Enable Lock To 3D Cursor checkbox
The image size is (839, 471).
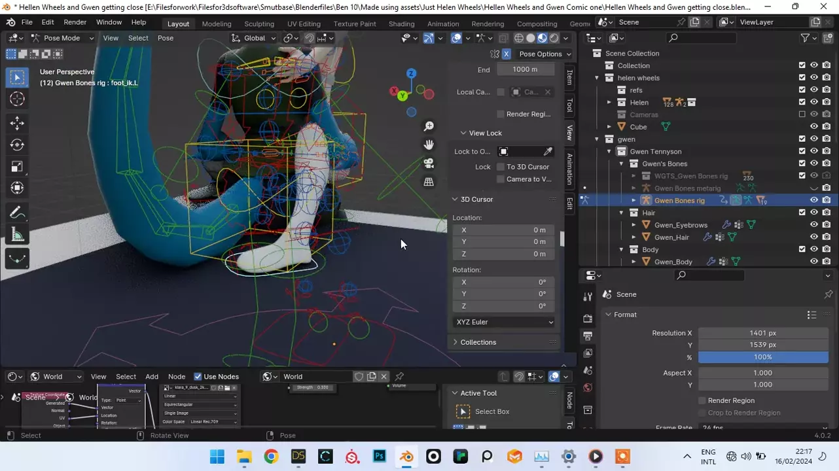(501, 167)
